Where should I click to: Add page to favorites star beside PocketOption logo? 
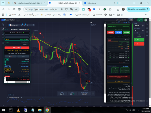coord(18,20)
